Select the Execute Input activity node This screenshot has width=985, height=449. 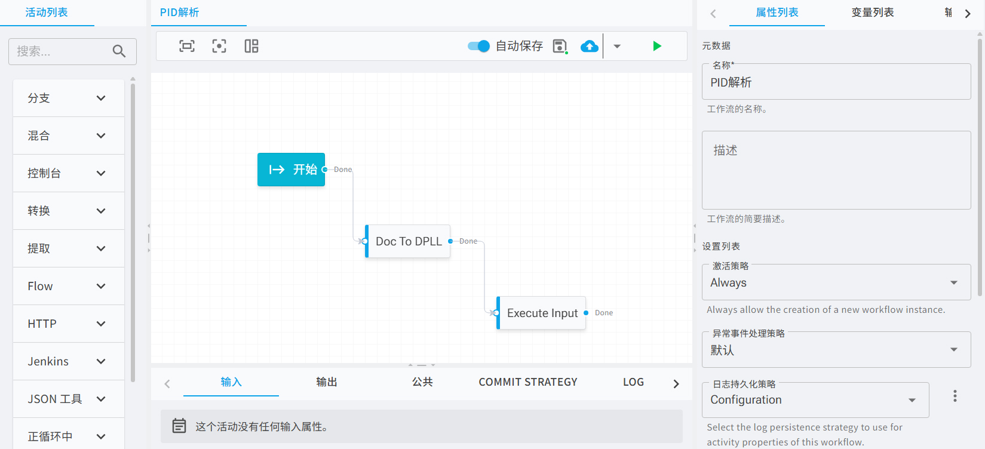[542, 313]
